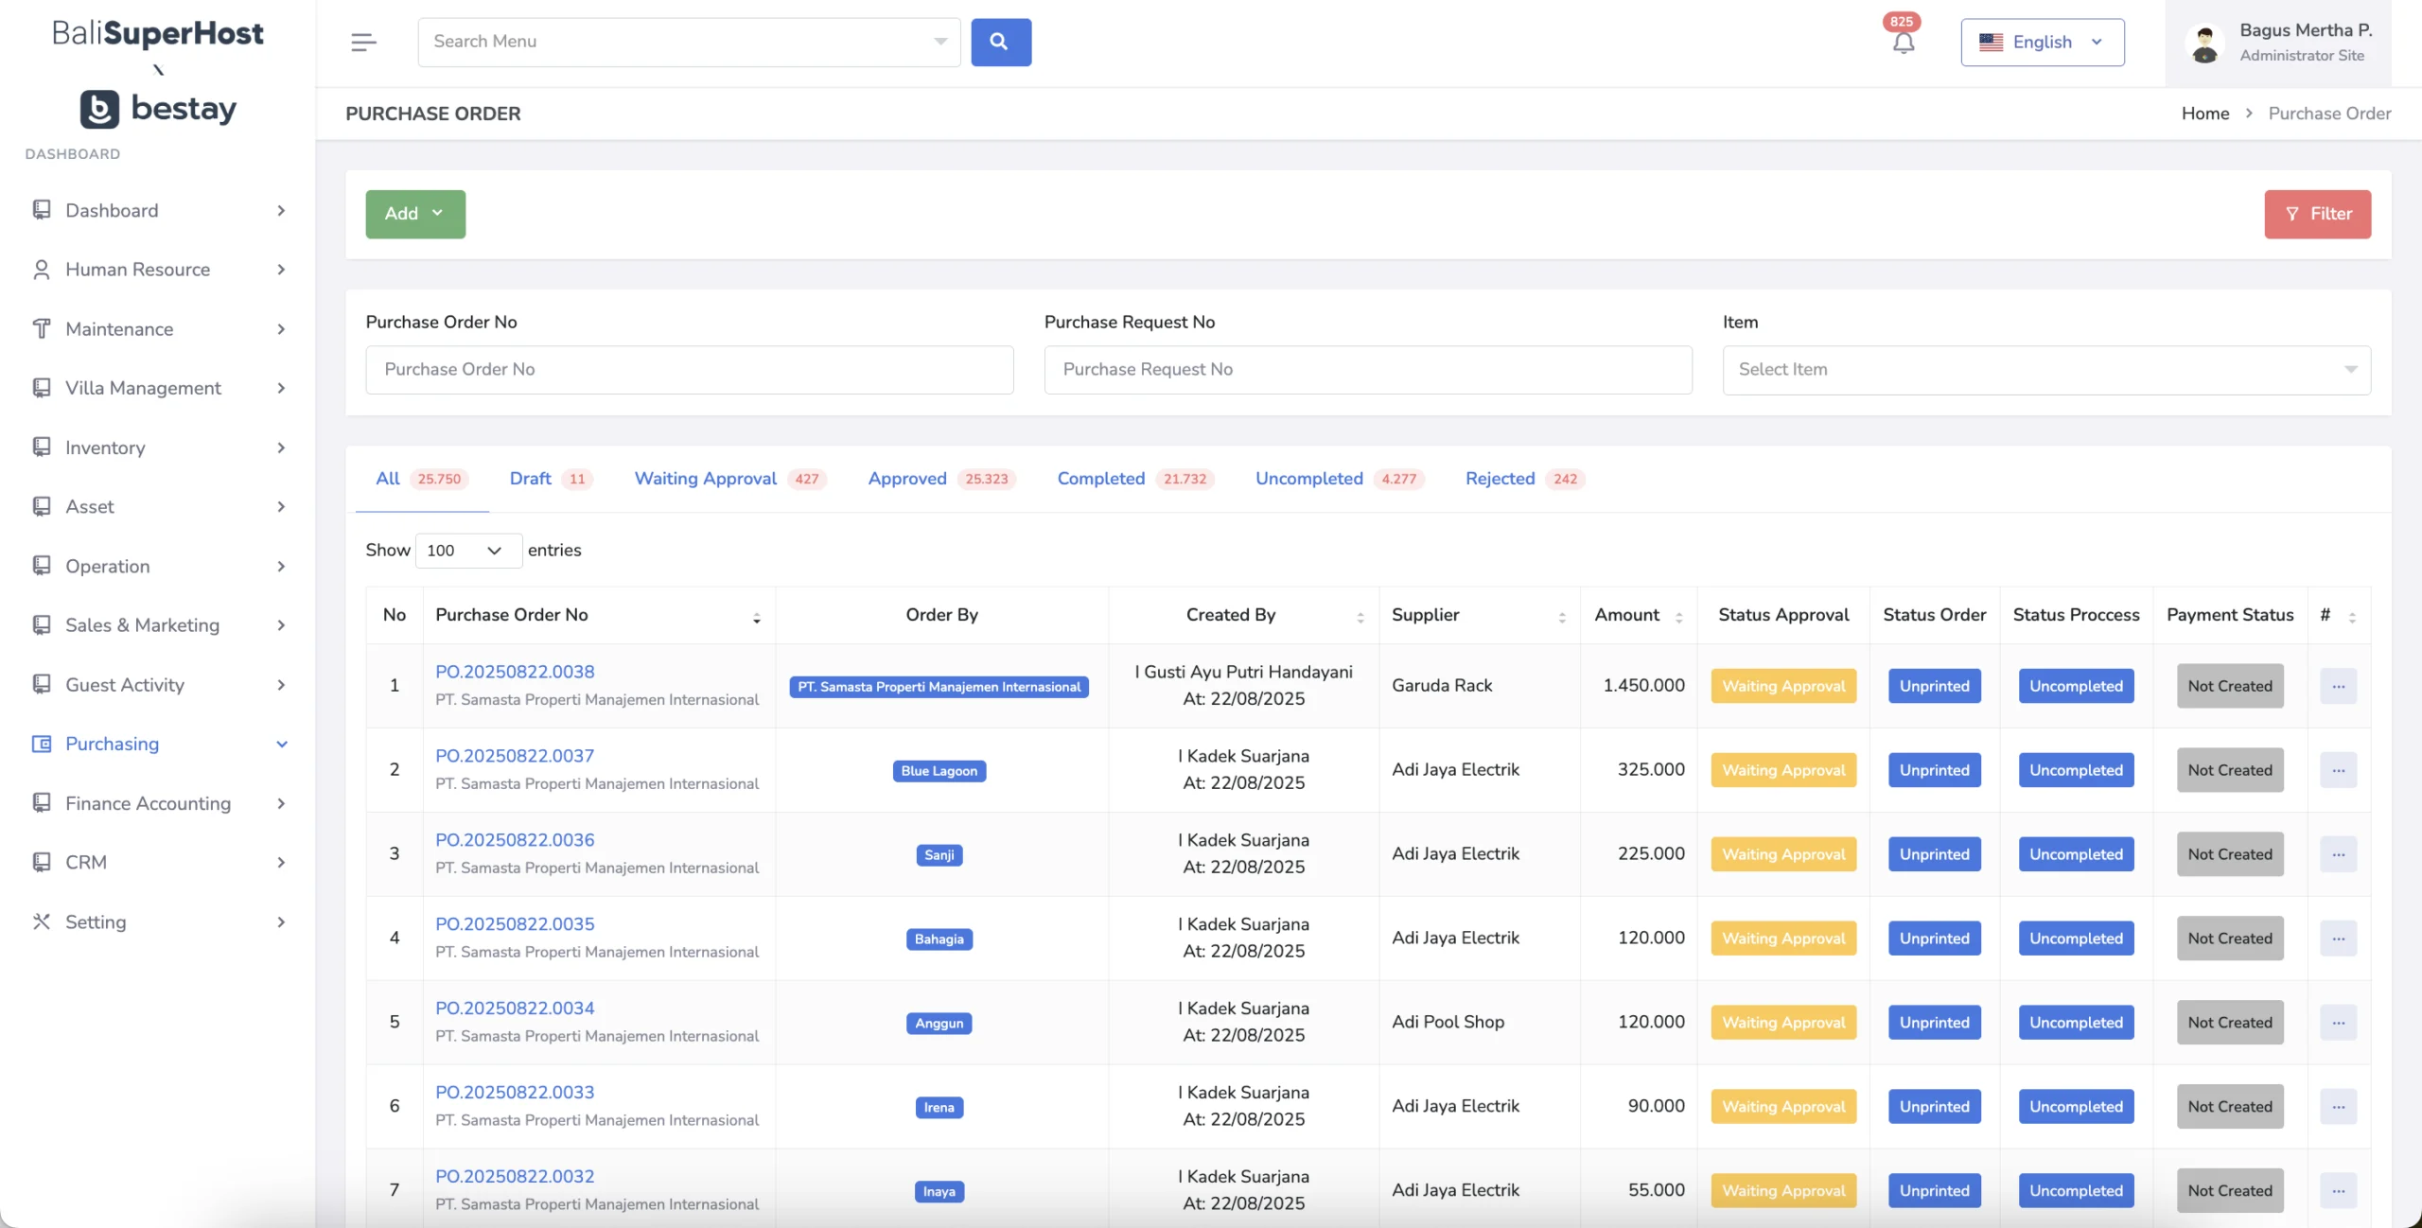This screenshot has height=1228, width=2422.
Task: Switch to the Waiting Approval tab
Action: [x=730, y=479]
